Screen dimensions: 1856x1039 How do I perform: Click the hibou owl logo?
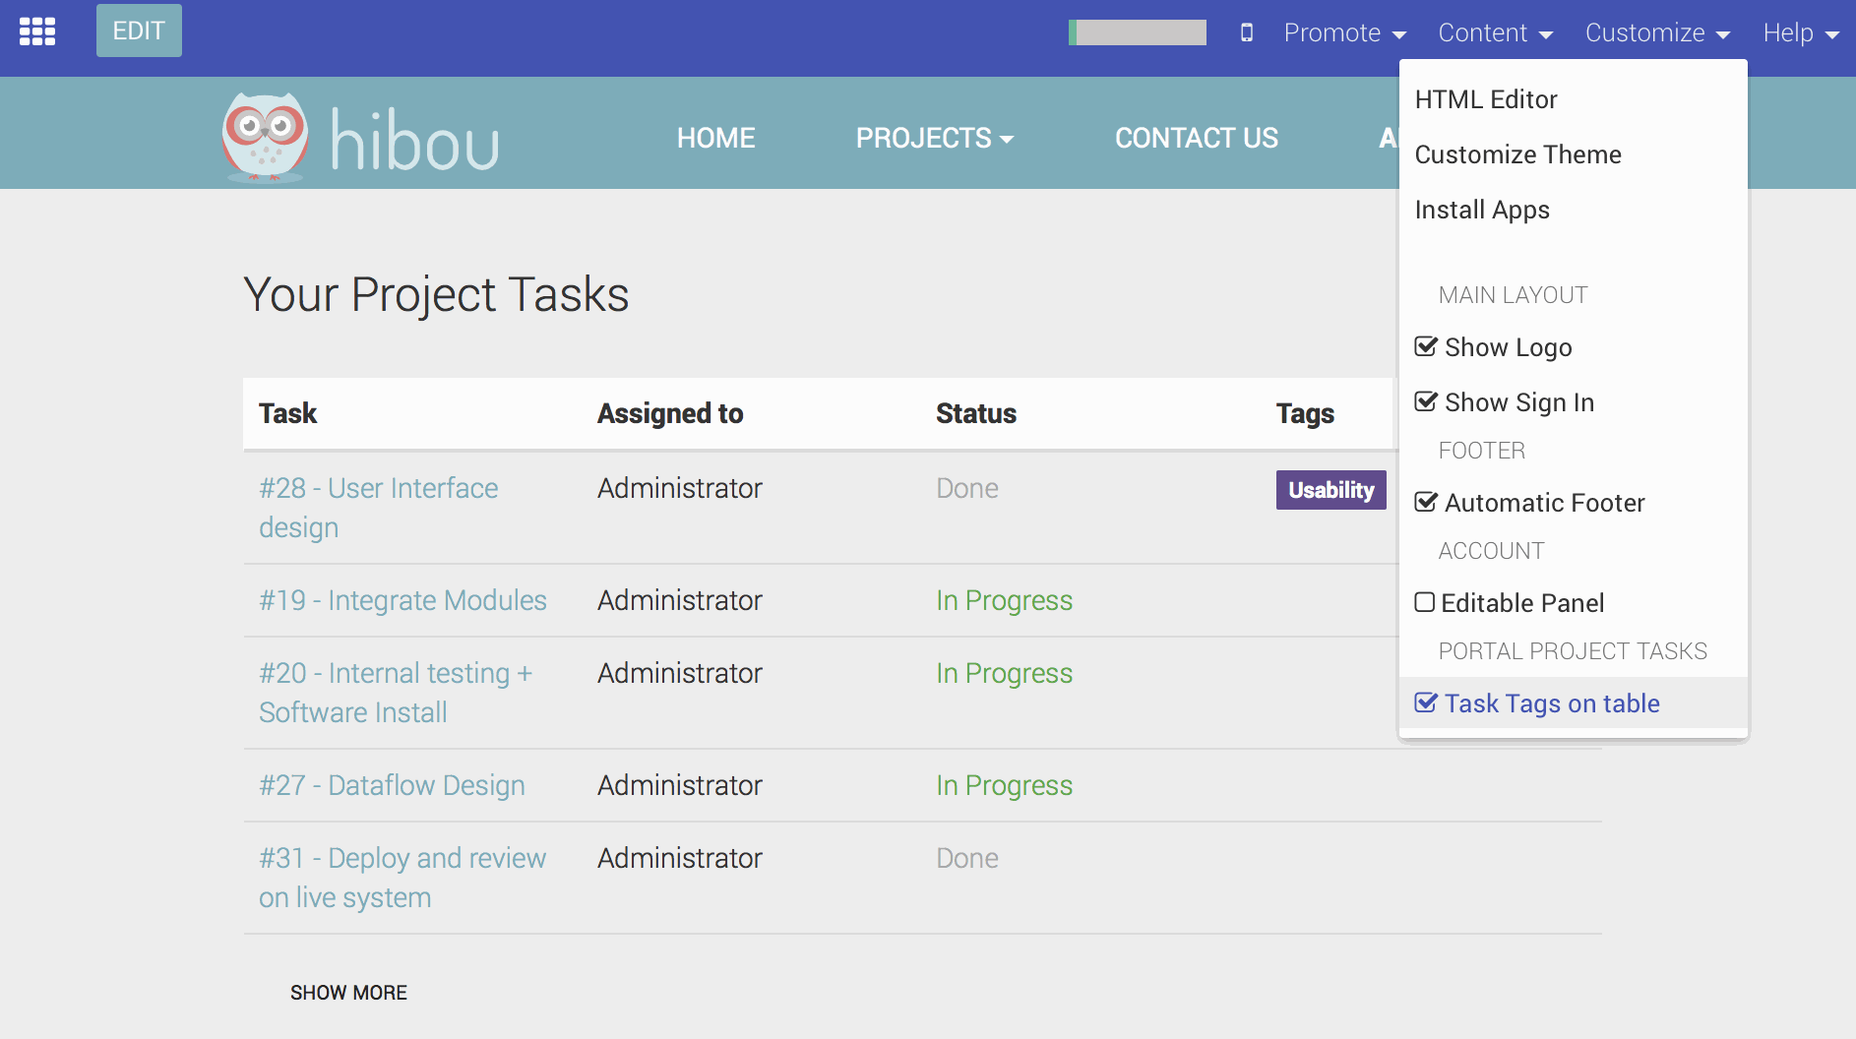tap(264, 137)
